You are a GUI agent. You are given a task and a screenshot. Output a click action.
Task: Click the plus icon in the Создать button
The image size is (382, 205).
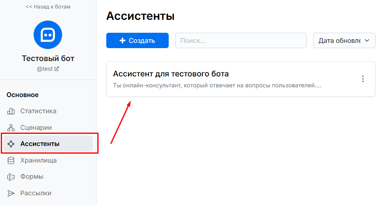[x=122, y=40]
